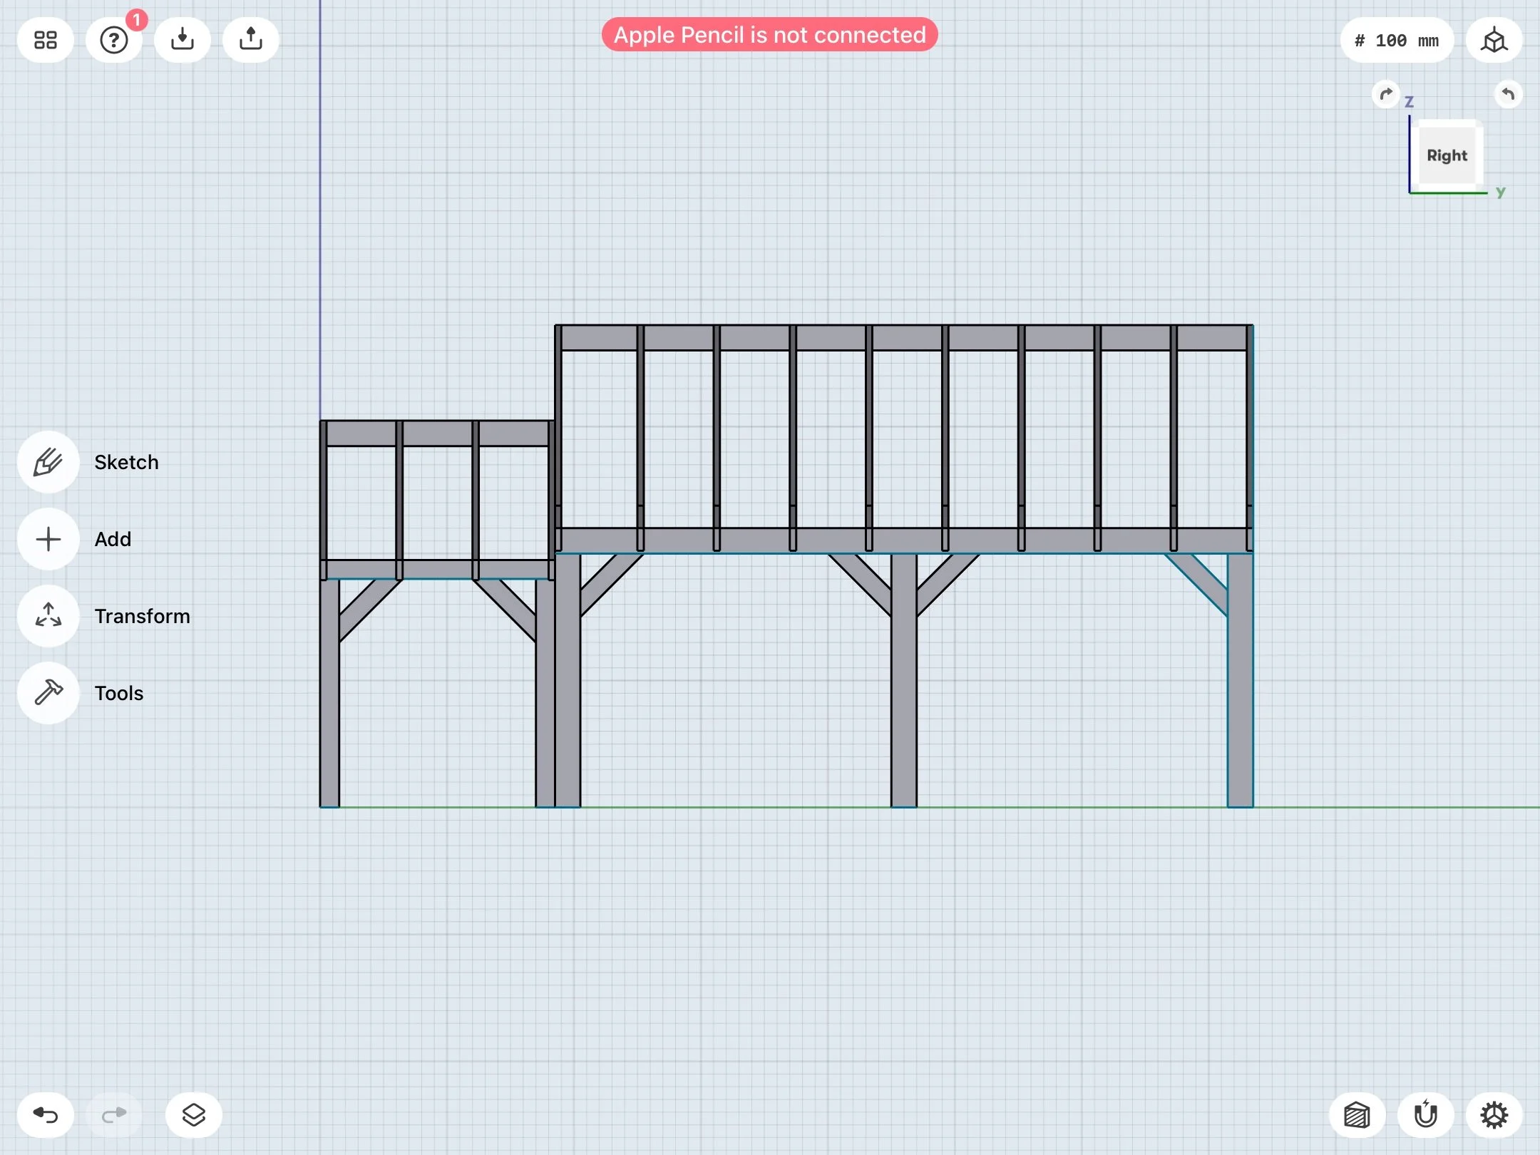Expand the Items layers panel

click(194, 1114)
